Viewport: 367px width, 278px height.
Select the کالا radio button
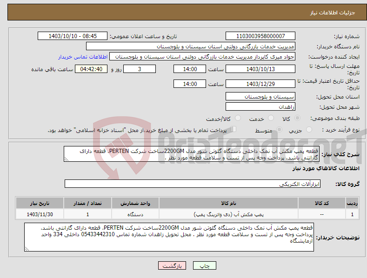[x=297, y=118]
